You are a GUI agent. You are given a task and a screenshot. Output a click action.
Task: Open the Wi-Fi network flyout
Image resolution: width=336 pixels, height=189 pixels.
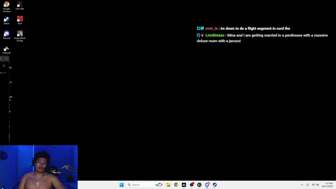pyautogui.click(x=313, y=185)
